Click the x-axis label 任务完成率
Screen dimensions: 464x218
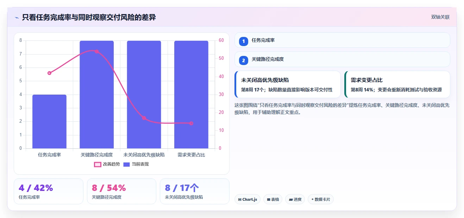(49, 155)
